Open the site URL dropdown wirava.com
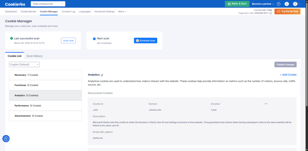The image size is (308, 151). (48, 4)
